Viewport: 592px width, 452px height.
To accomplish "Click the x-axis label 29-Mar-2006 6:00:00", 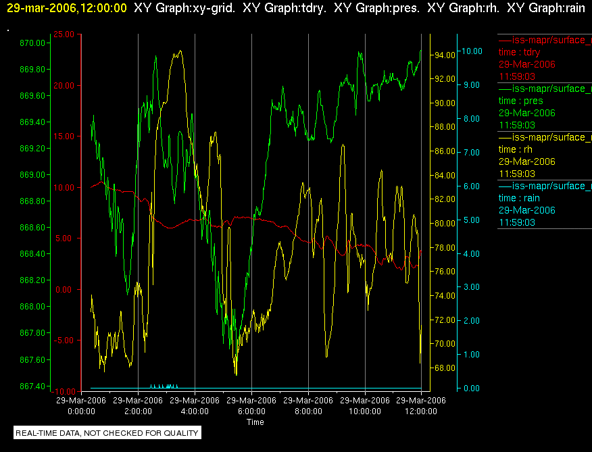I will click(251, 405).
